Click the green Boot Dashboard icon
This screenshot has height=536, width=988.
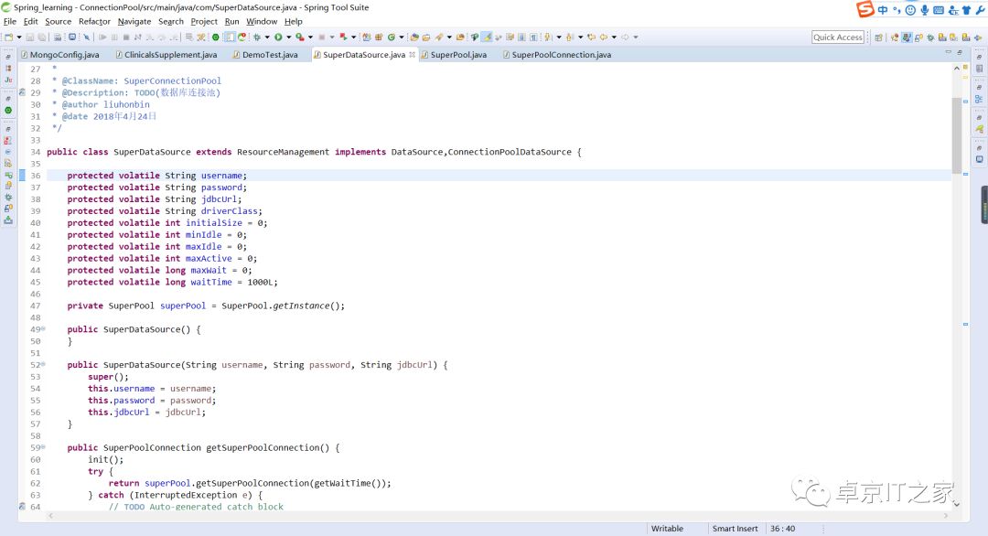216,38
